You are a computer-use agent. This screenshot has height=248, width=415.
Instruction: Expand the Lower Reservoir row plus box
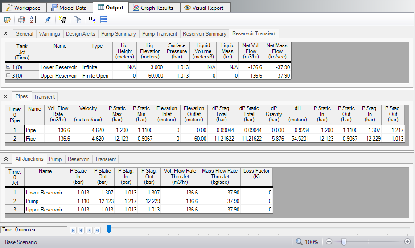(8, 67)
